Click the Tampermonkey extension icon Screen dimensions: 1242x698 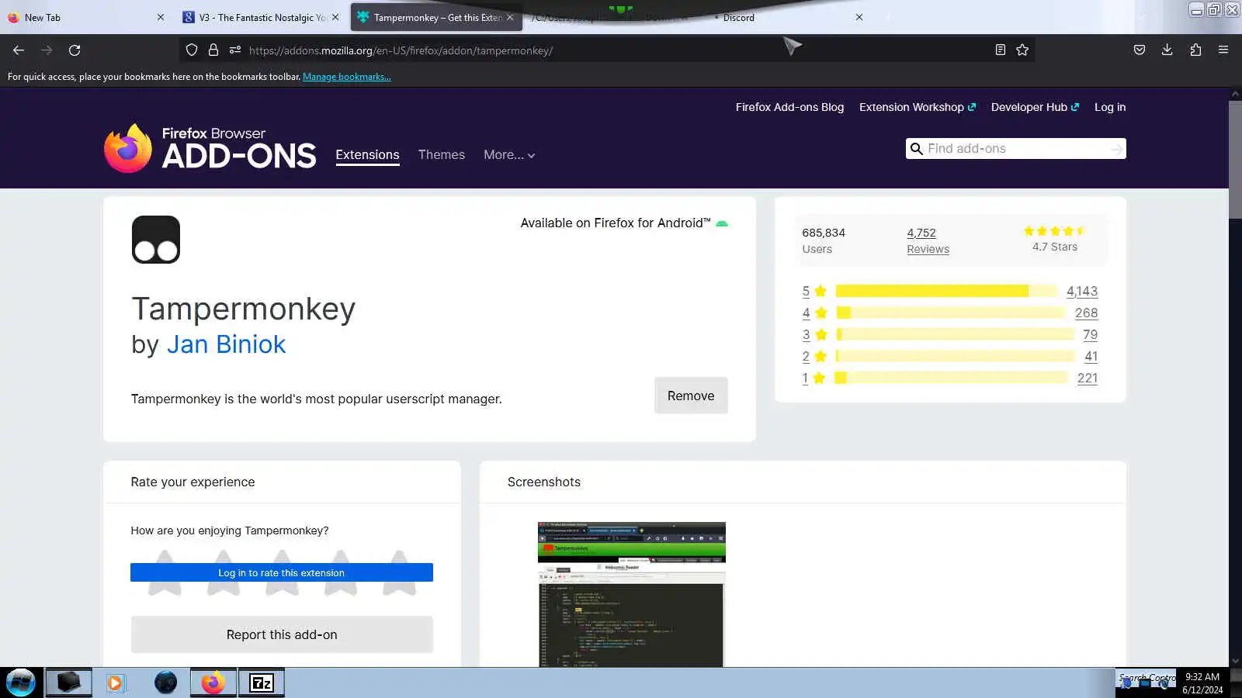[156, 240]
